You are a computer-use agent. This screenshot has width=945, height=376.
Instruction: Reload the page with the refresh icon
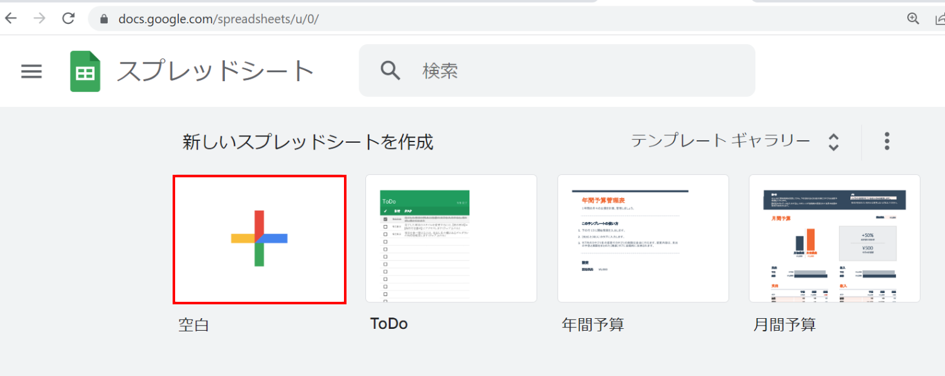click(69, 18)
